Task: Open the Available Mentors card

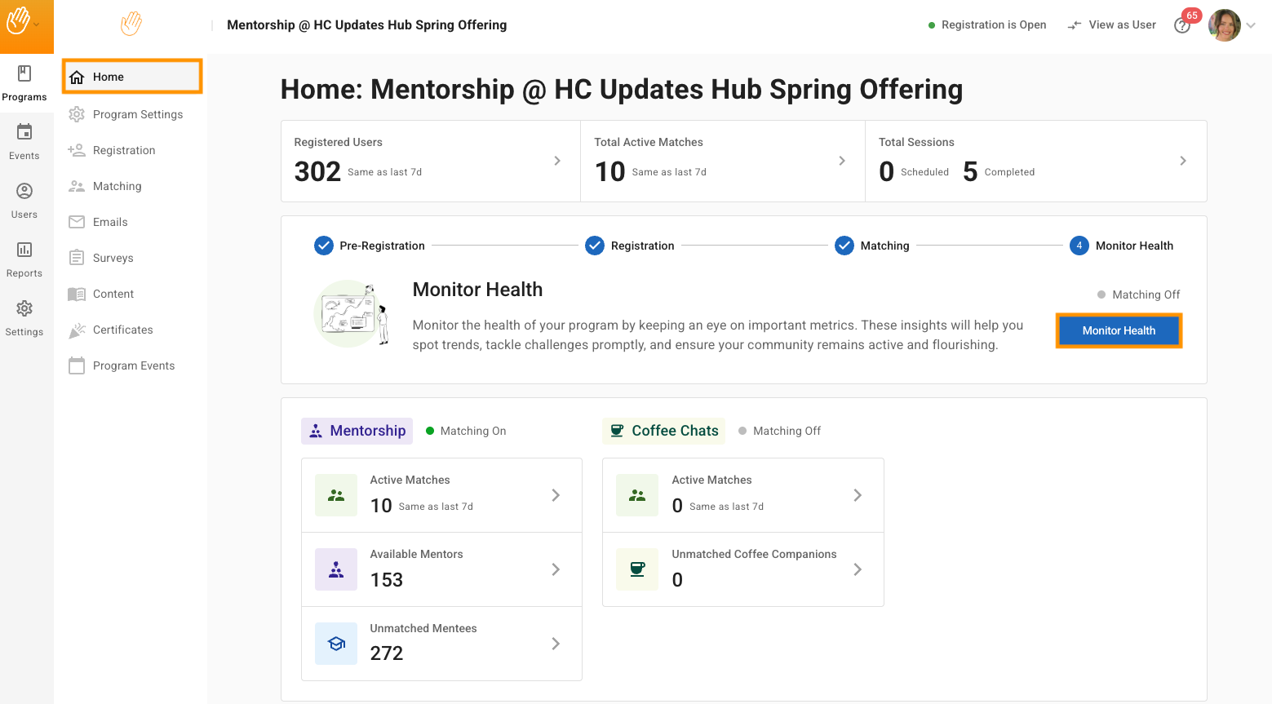Action: coord(441,569)
